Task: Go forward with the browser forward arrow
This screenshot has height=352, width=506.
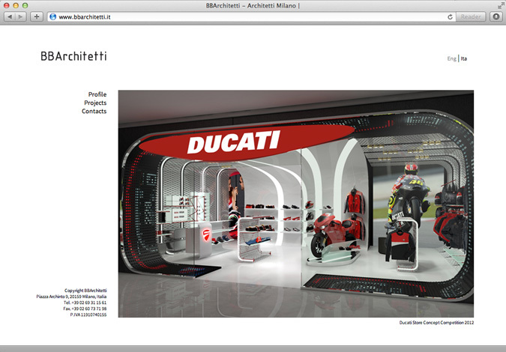Action: (21, 16)
